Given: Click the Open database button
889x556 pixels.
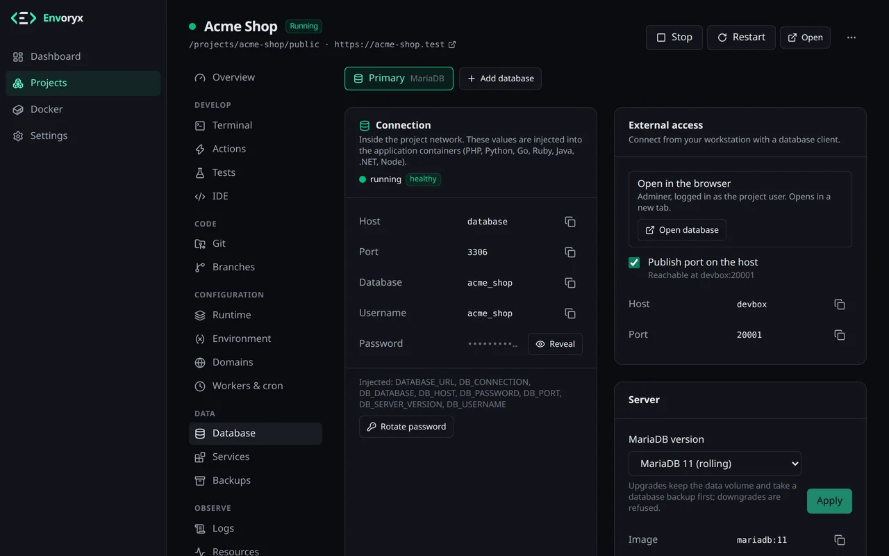Looking at the screenshot, I should (x=682, y=230).
